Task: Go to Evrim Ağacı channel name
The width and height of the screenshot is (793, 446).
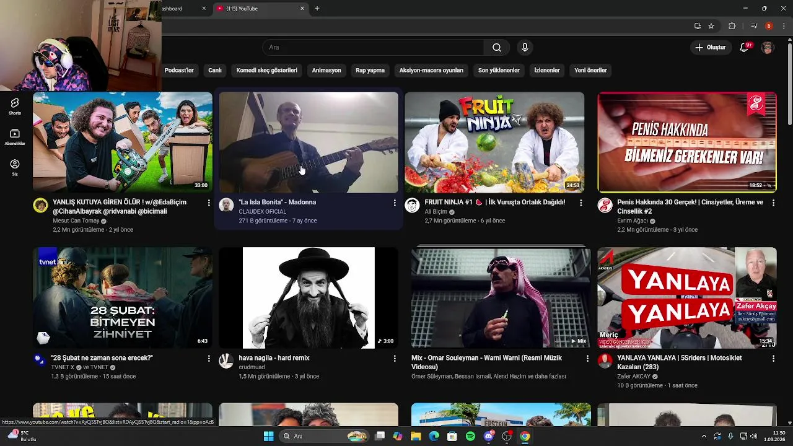Action: click(632, 221)
